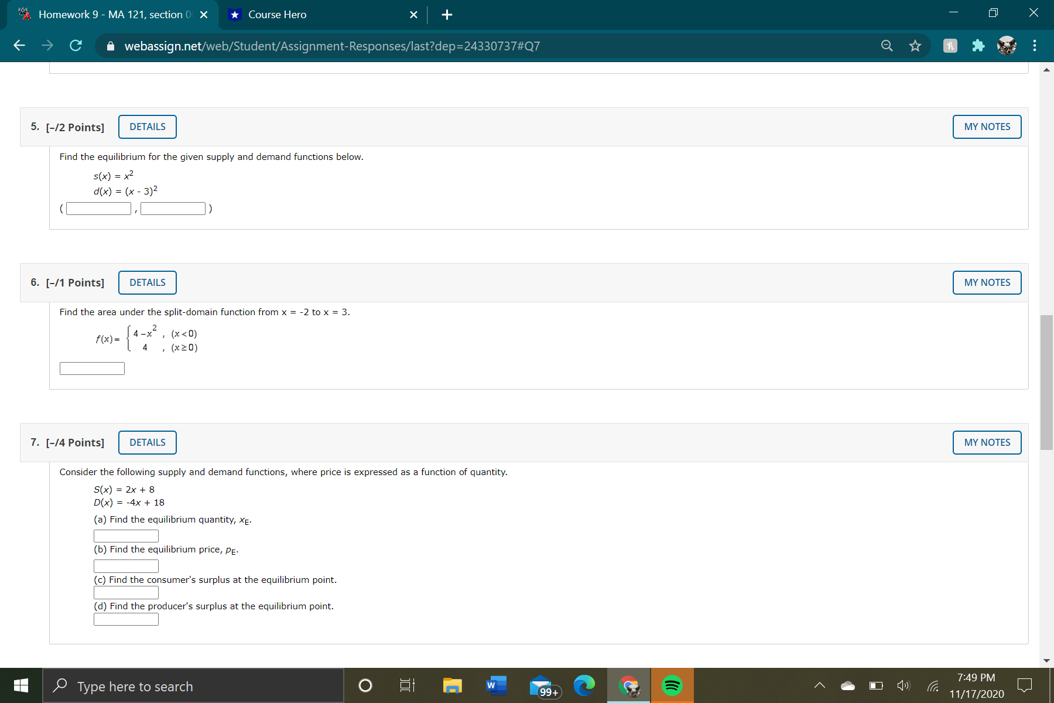Open Chrome from the taskbar
The height and width of the screenshot is (703, 1054).
tap(629, 685)
